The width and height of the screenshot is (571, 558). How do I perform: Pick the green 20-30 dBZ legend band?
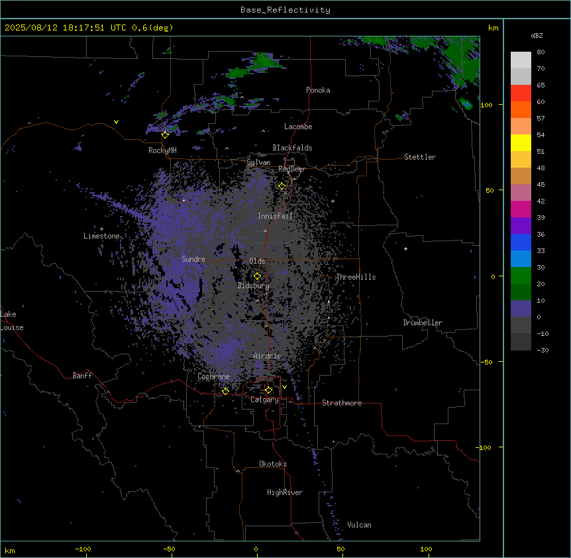521,276
